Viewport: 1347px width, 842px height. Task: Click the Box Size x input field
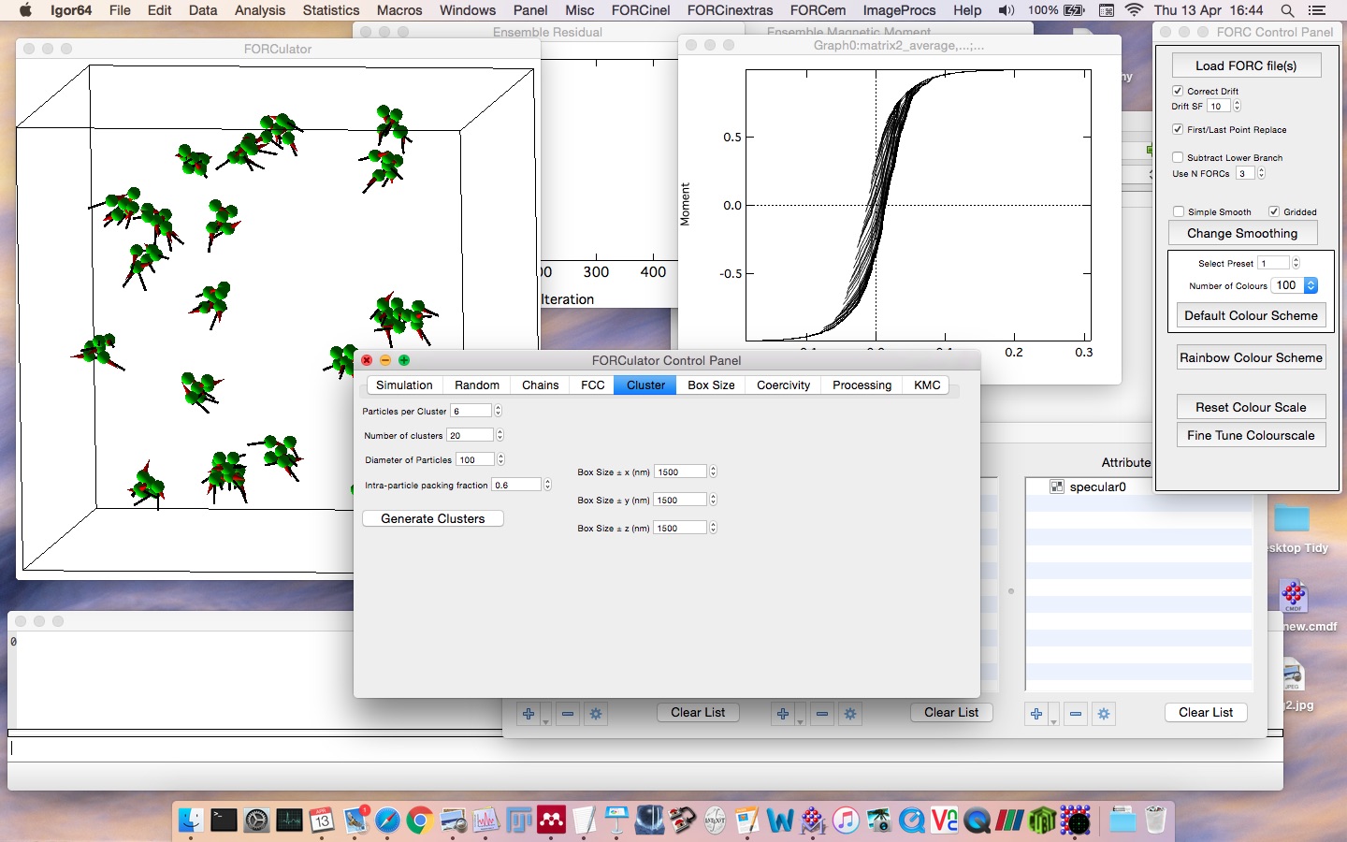[680, 472]
